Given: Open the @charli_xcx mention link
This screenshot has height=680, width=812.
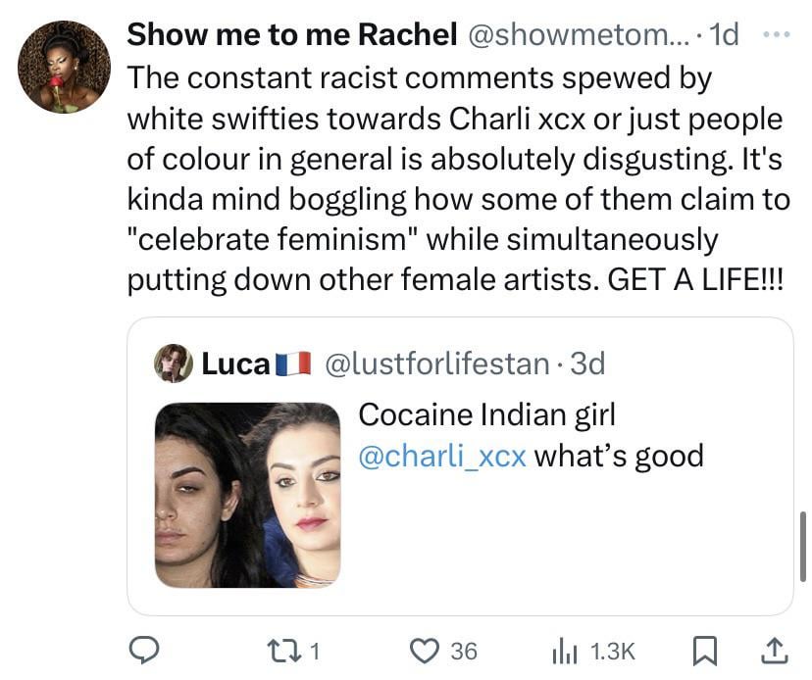Looking at the screenshot, I should tap(442, 456).
